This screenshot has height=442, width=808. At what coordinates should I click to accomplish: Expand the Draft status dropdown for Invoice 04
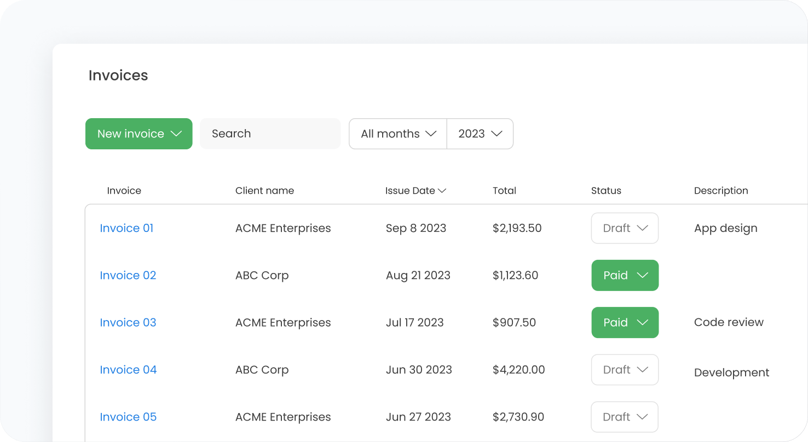point(625,370)
